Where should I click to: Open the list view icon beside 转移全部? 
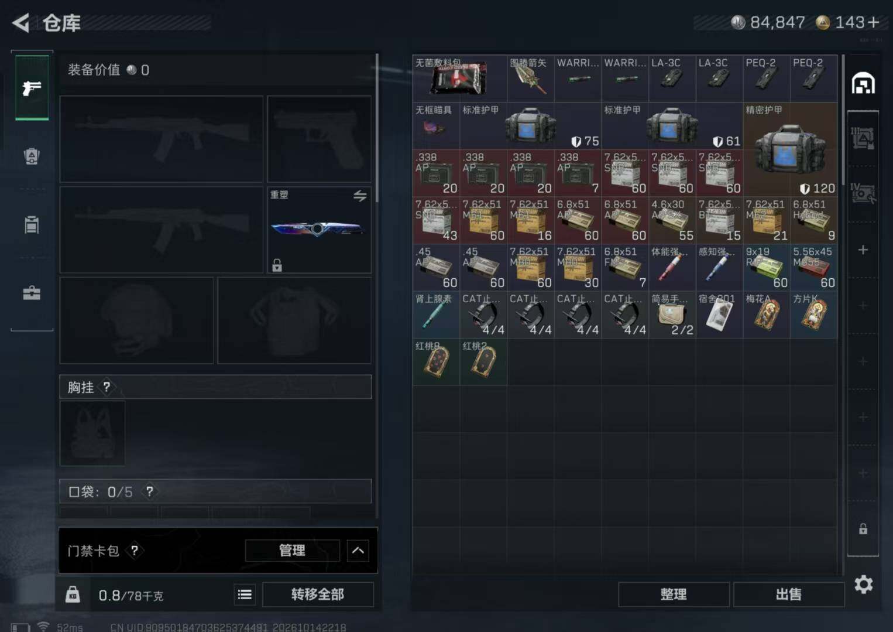coord(245,595)
